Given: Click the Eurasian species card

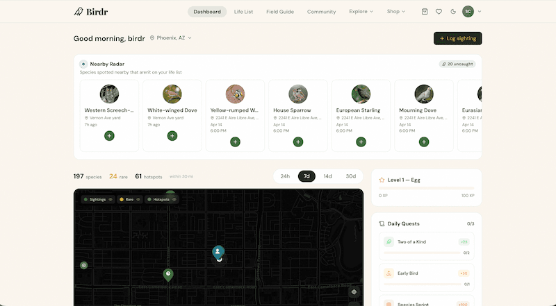Looking at the screenshot, I should coord(470,116).
